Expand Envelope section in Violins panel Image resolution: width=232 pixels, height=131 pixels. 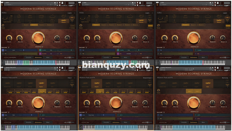click(72, 28)
